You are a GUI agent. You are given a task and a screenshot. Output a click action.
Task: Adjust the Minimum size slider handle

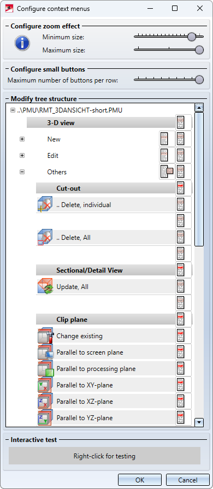pos(192,37)
